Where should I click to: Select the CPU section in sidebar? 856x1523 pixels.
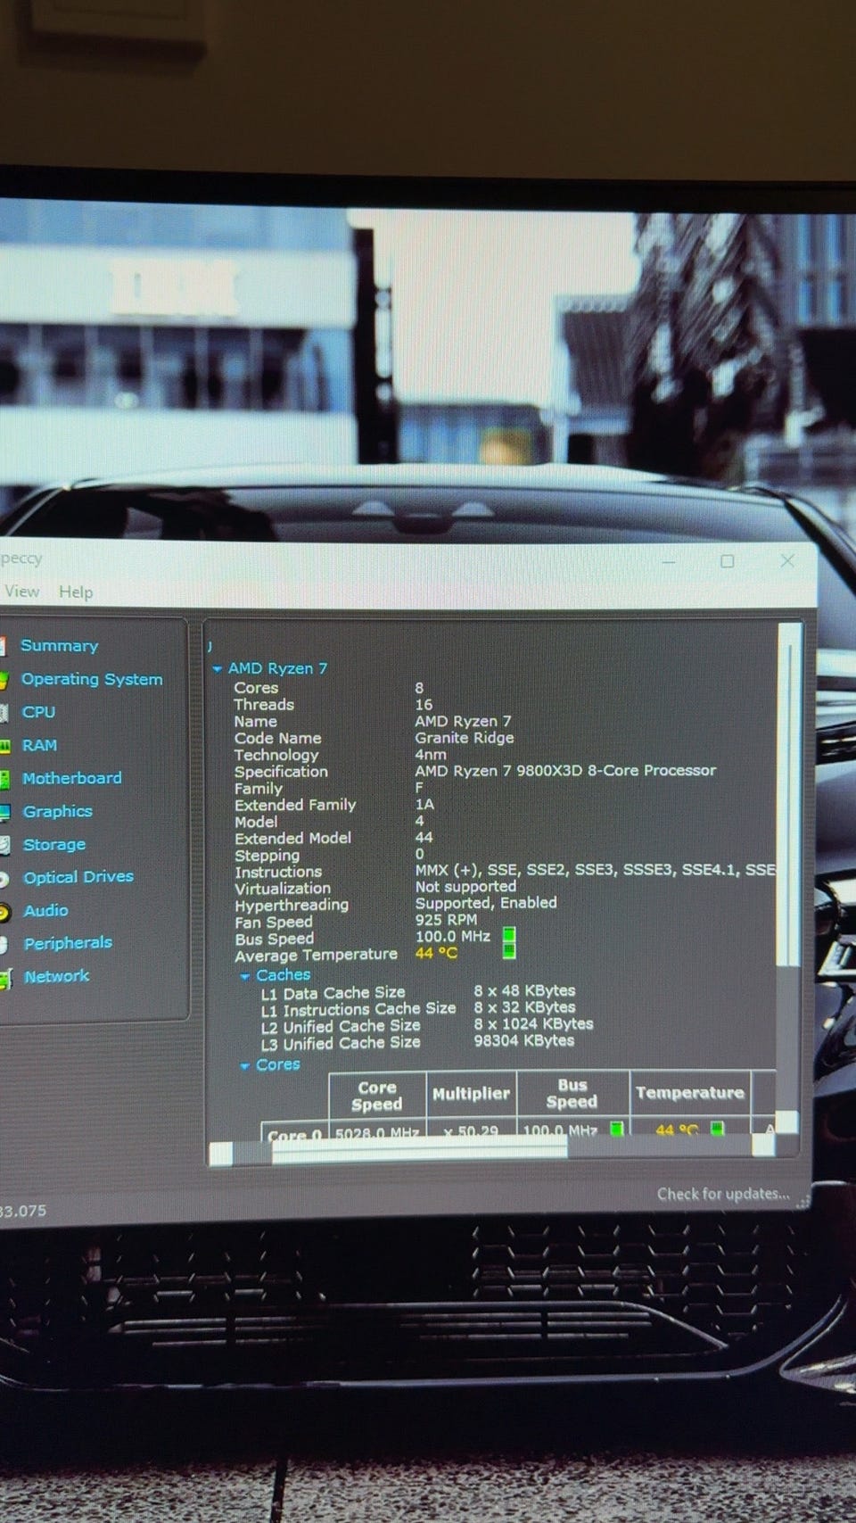pos(38,712)
